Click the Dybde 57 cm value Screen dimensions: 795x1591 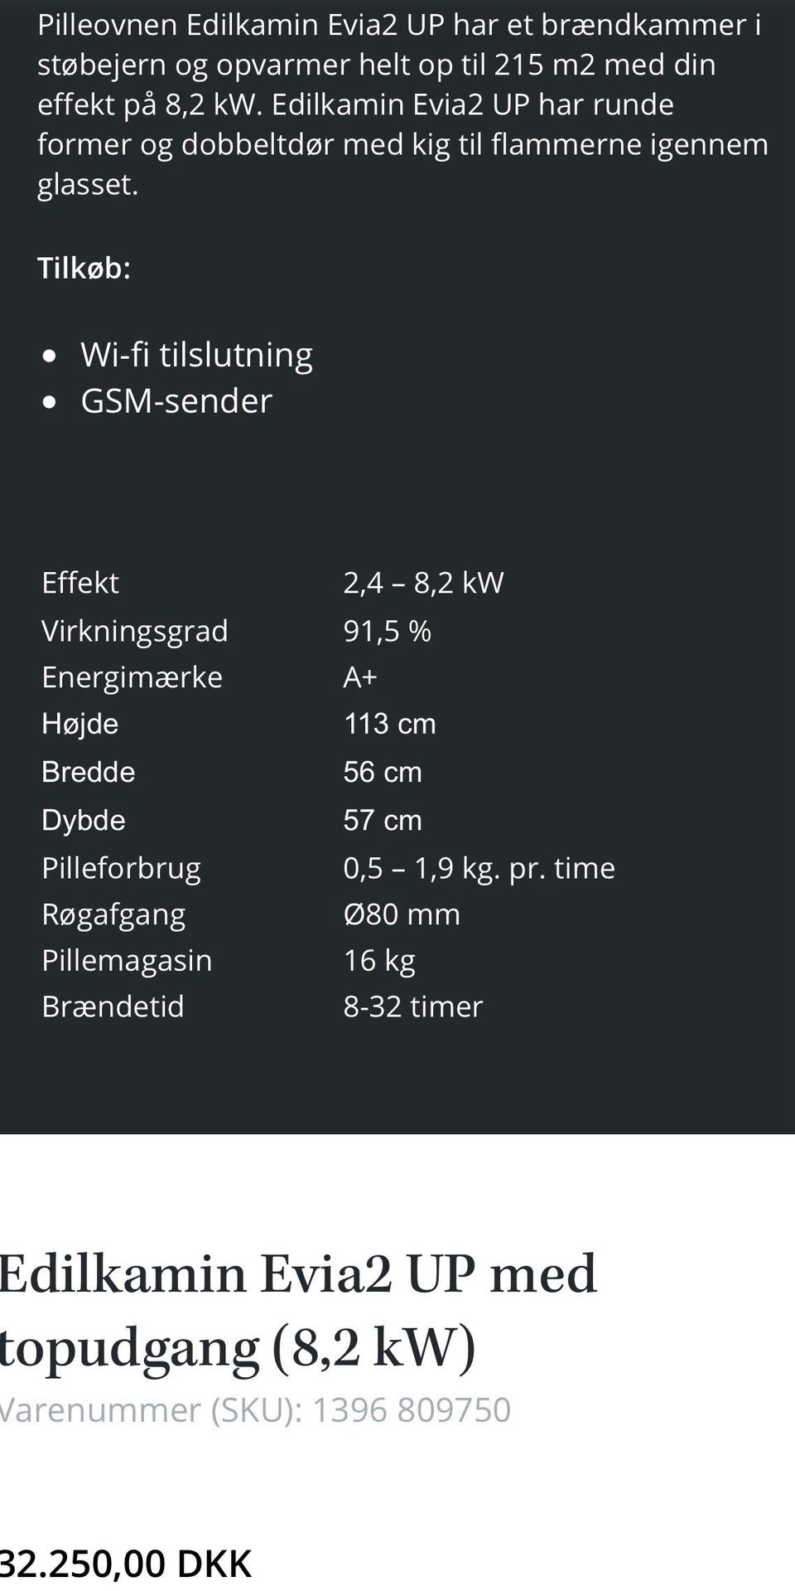[383, 820]
